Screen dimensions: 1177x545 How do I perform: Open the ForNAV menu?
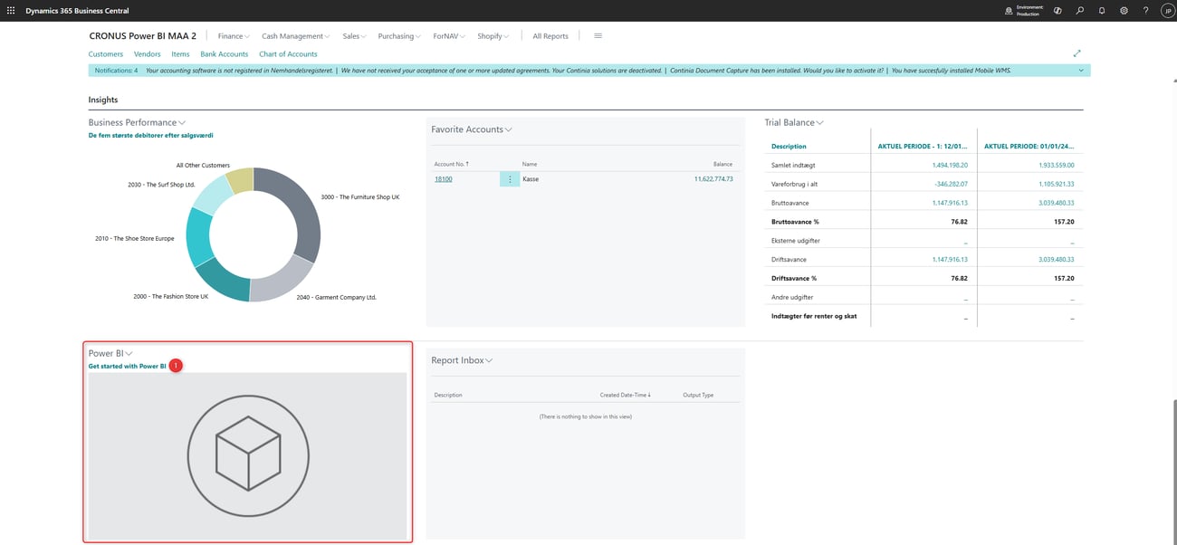449,36
